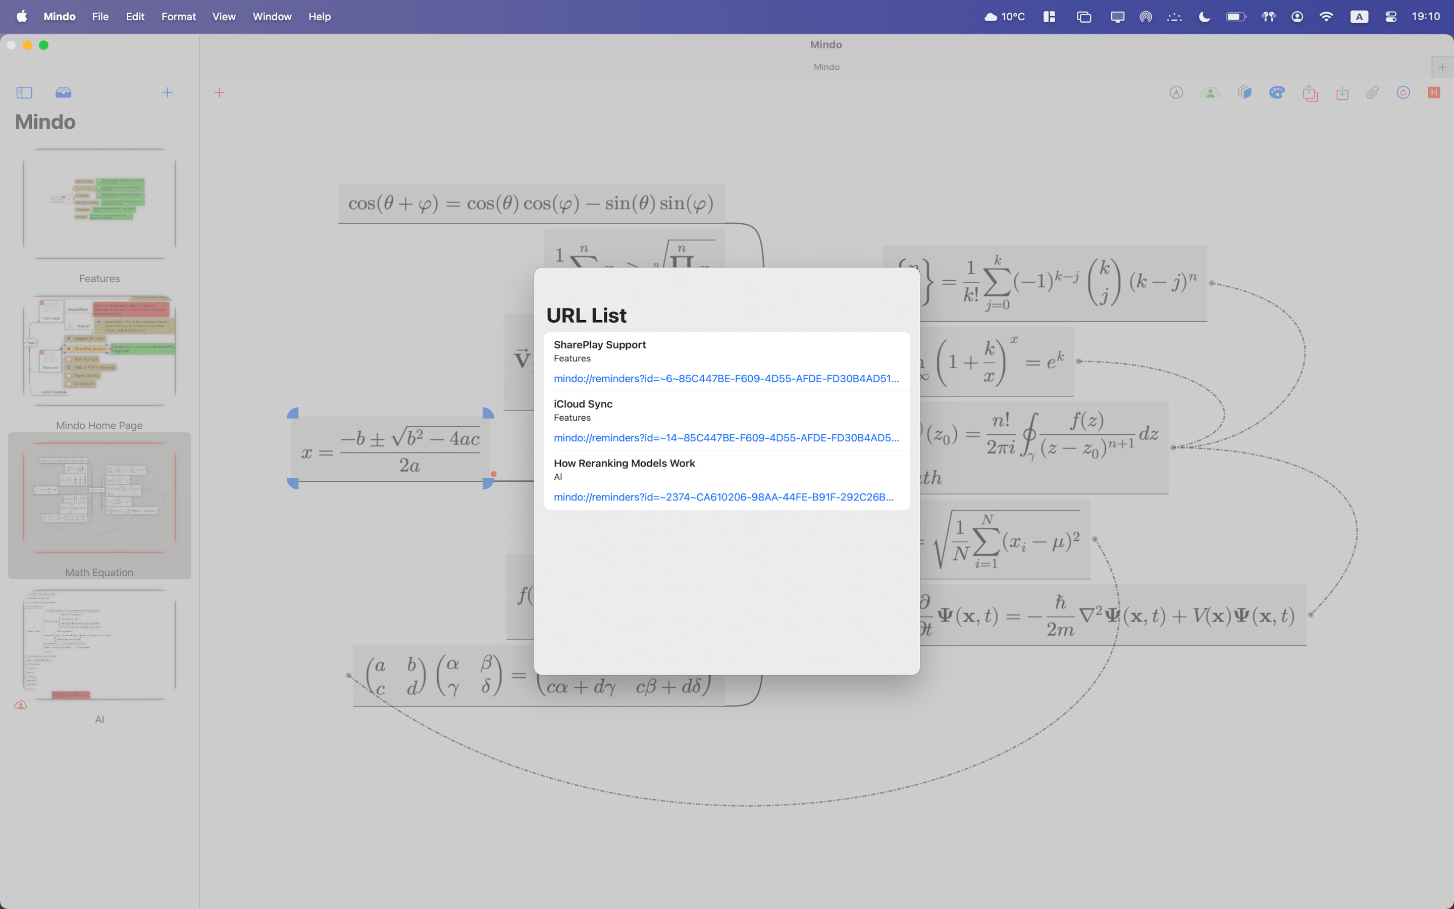Open the View menu
This screenshot has height=909, width=1454.
[x=224, y=17]
